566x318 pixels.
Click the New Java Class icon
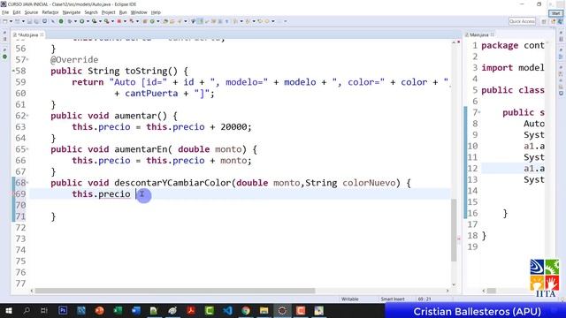pyautogui.click(x=152, y=21)
